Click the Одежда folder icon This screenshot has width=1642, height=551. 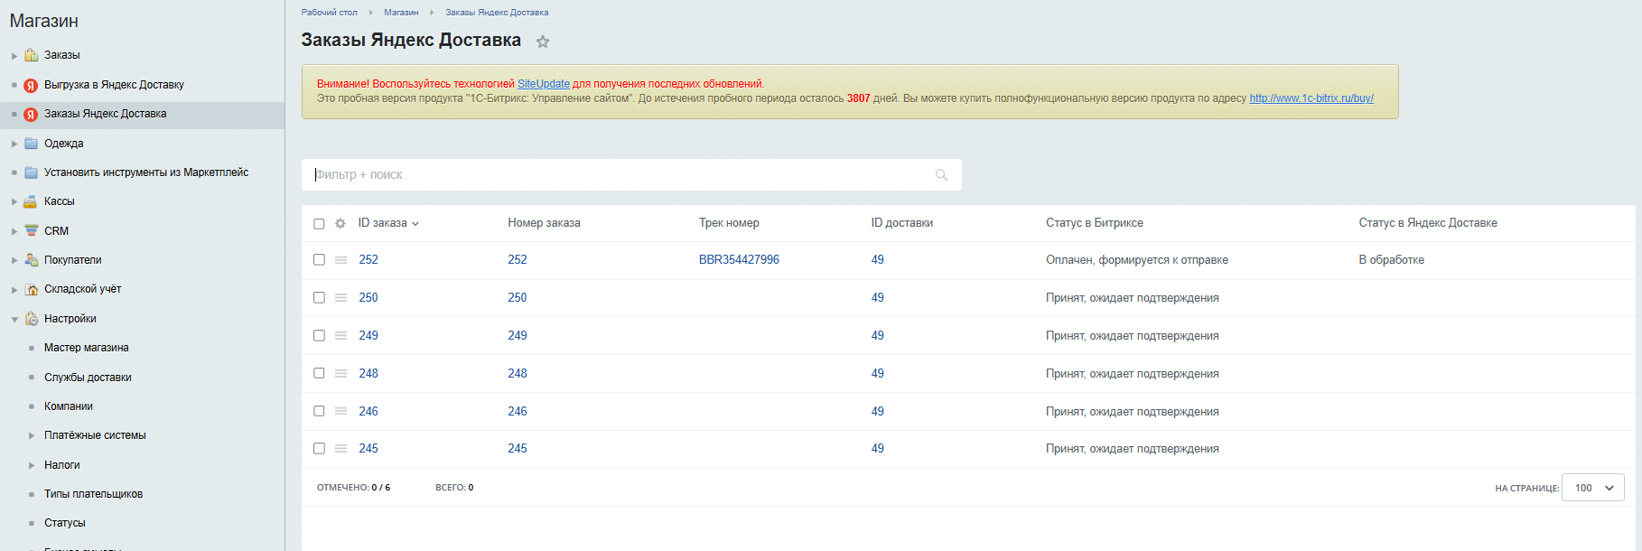pos(32,144)
